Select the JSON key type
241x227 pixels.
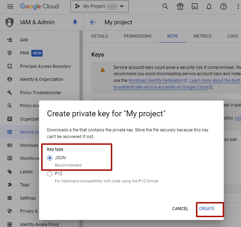tap(50, 158)
